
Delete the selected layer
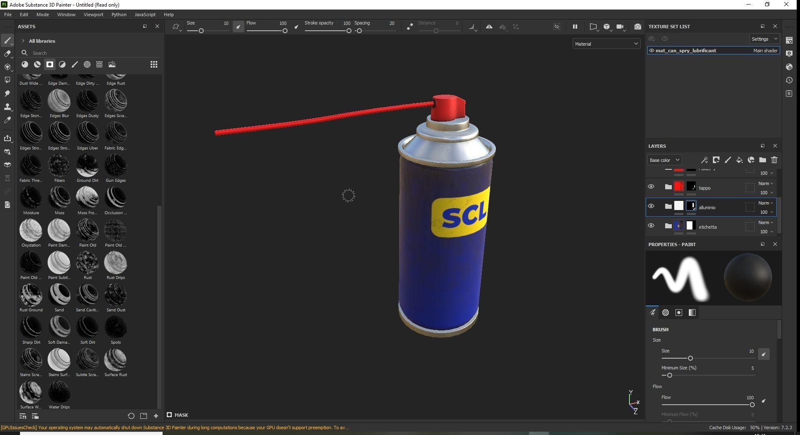(x=774, y=160)
